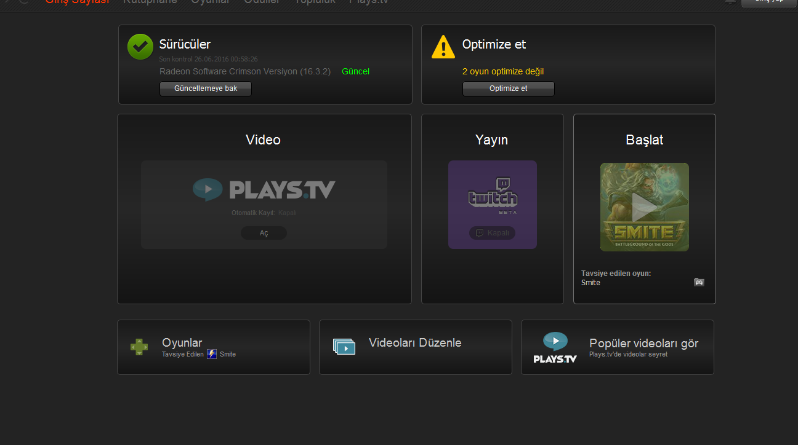The image size is (798, 445).
Task: Click the Smite name under Tavsiye edilen oyun
Action: click(590, 283)
